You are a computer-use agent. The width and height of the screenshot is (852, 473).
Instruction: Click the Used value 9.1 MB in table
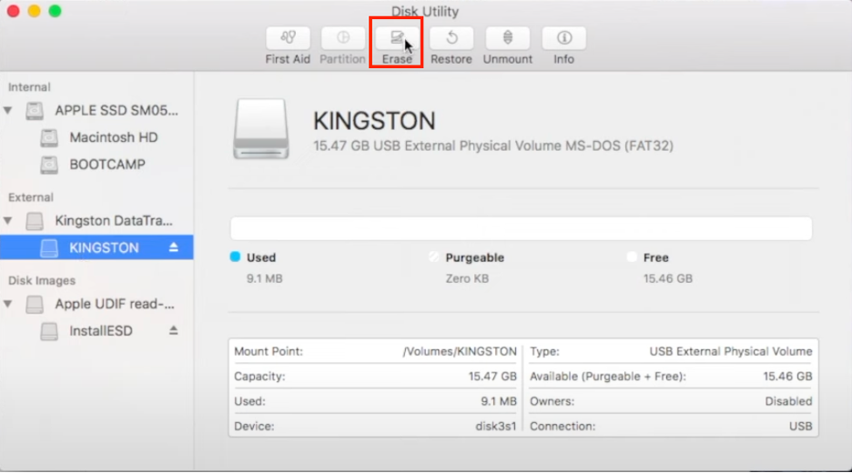pos(498,402)
